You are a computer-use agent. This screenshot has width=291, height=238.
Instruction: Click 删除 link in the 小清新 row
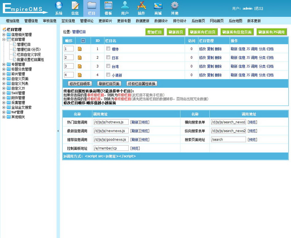(x=218, y=75)
